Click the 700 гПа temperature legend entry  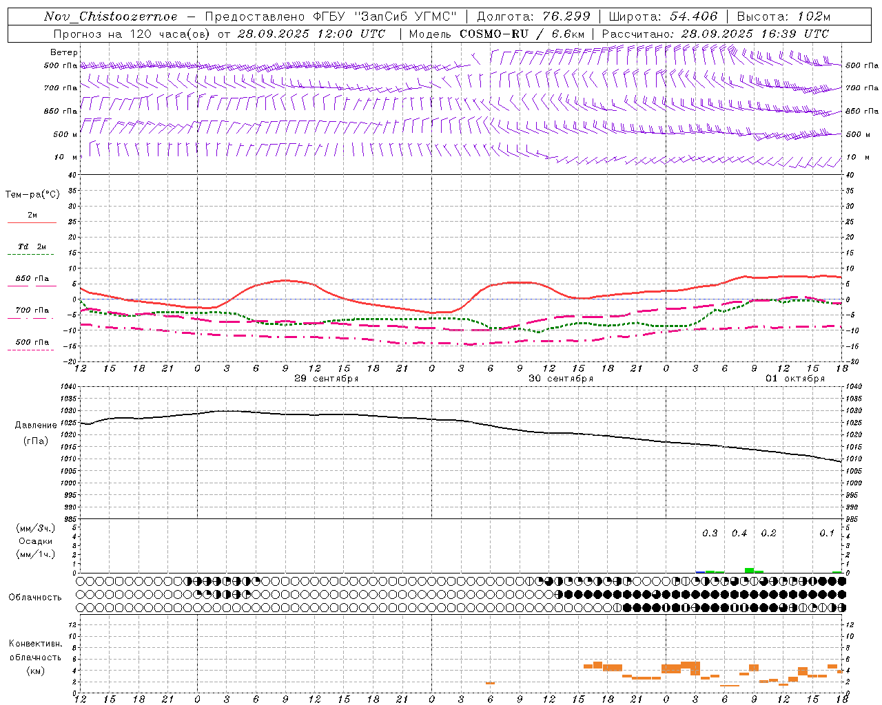32,310
